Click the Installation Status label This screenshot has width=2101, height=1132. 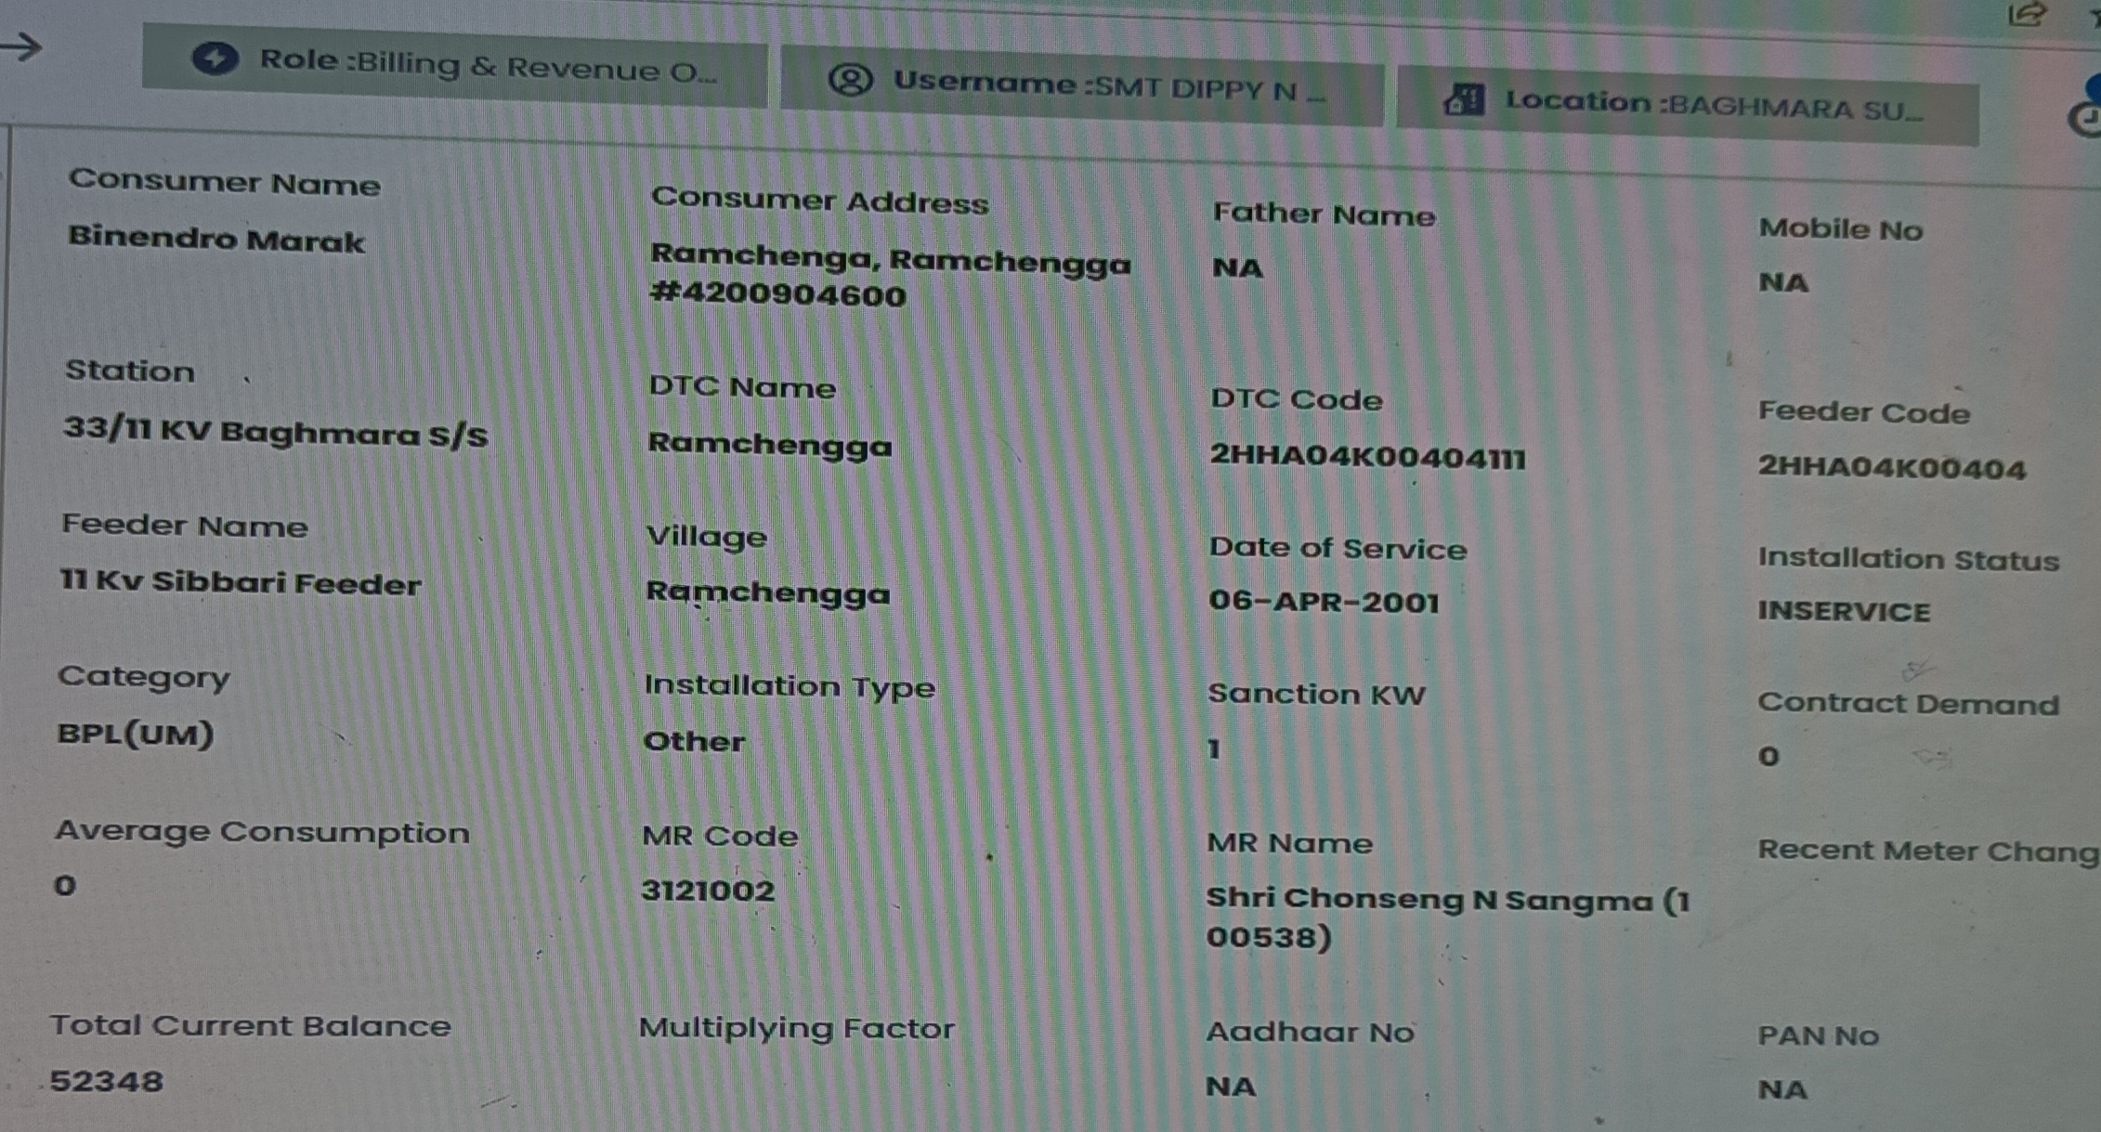point(1908,559)
